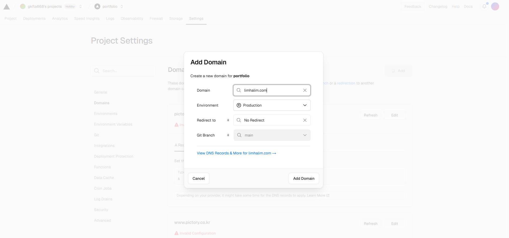Open the Learn More DNS link
Screen dimensions: 509x238
coord(318,196)
